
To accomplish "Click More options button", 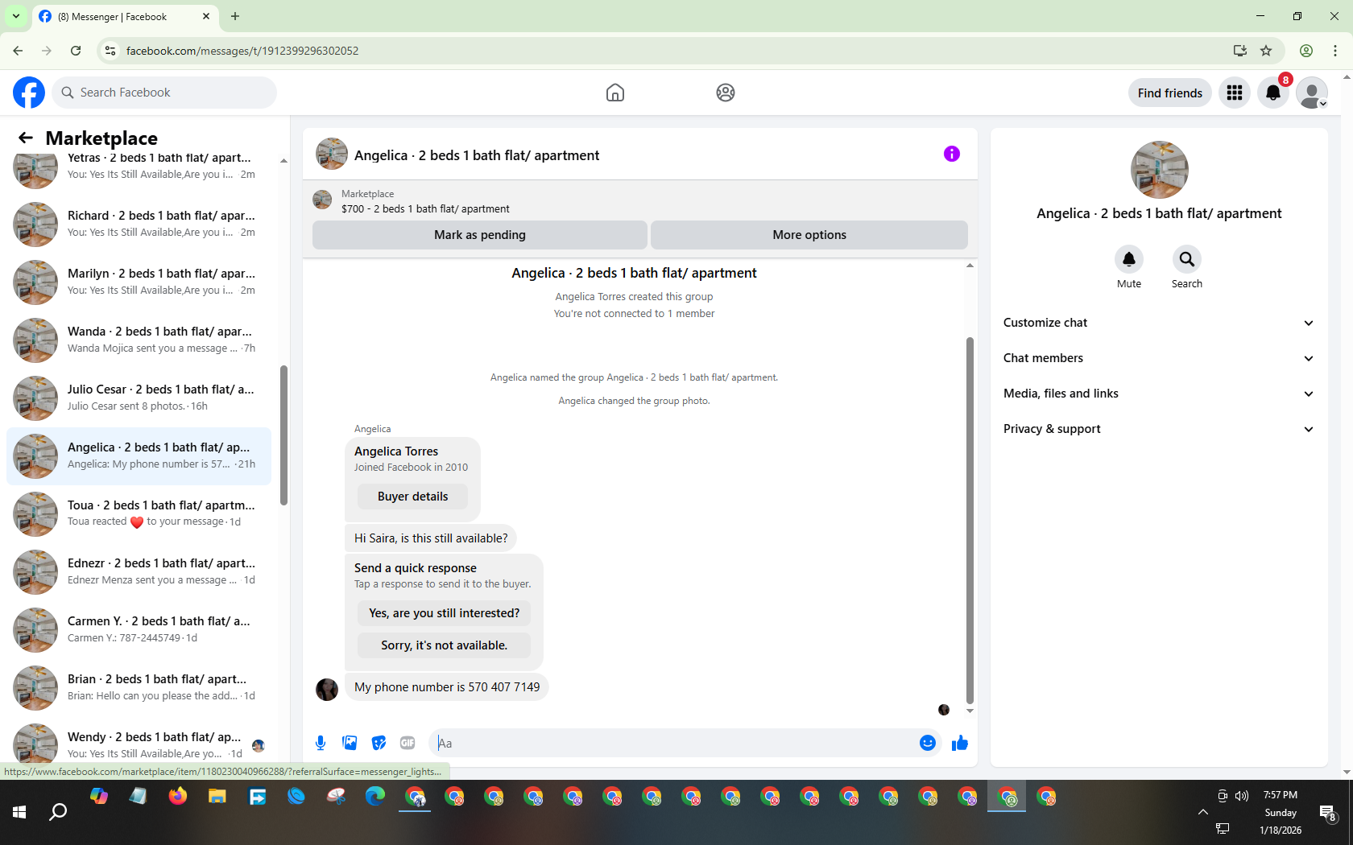I will tap(809, 235).
